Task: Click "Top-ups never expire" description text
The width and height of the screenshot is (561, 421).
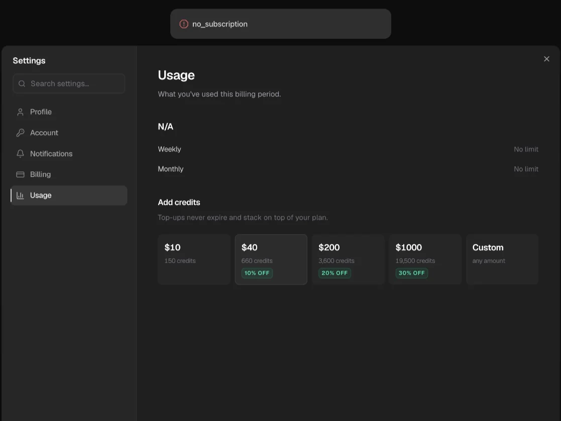Action: (x=243, y=218)
